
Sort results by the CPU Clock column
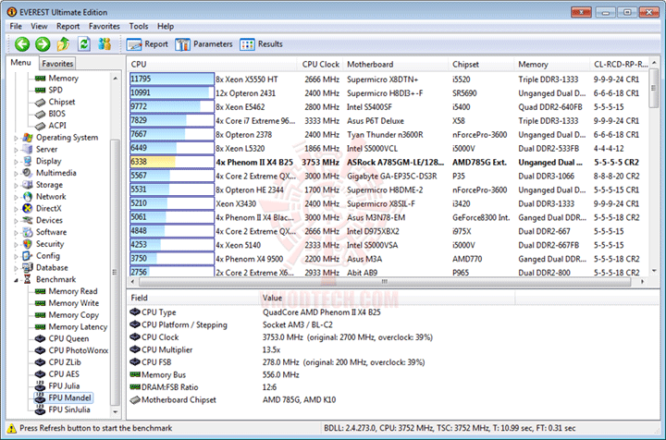click(320, 65)
